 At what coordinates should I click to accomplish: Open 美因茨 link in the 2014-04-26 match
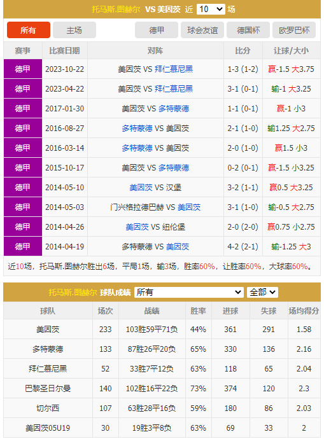(x=137, y=227)
